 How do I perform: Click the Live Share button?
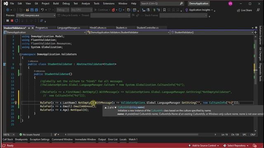245,10
